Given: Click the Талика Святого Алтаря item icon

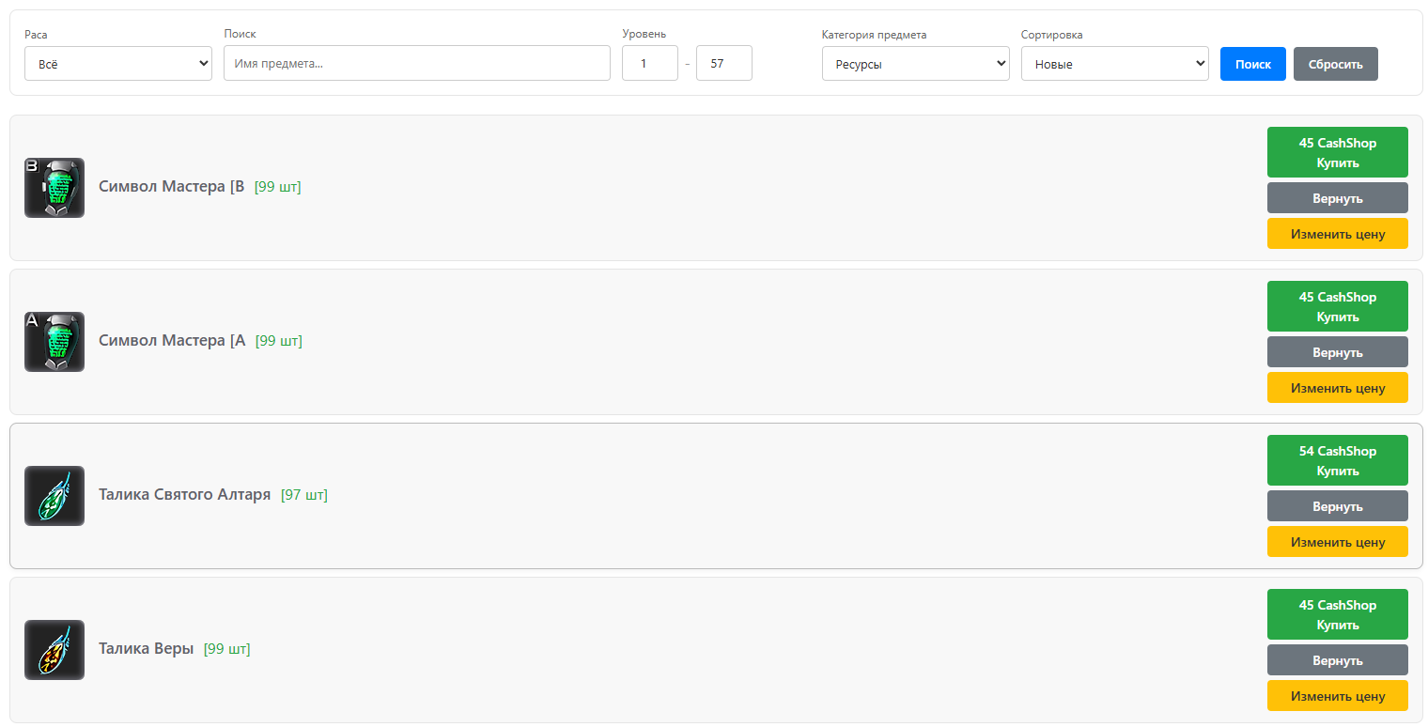Looking at the screenshot, I should pyautogui.click(x=54, y=496).
